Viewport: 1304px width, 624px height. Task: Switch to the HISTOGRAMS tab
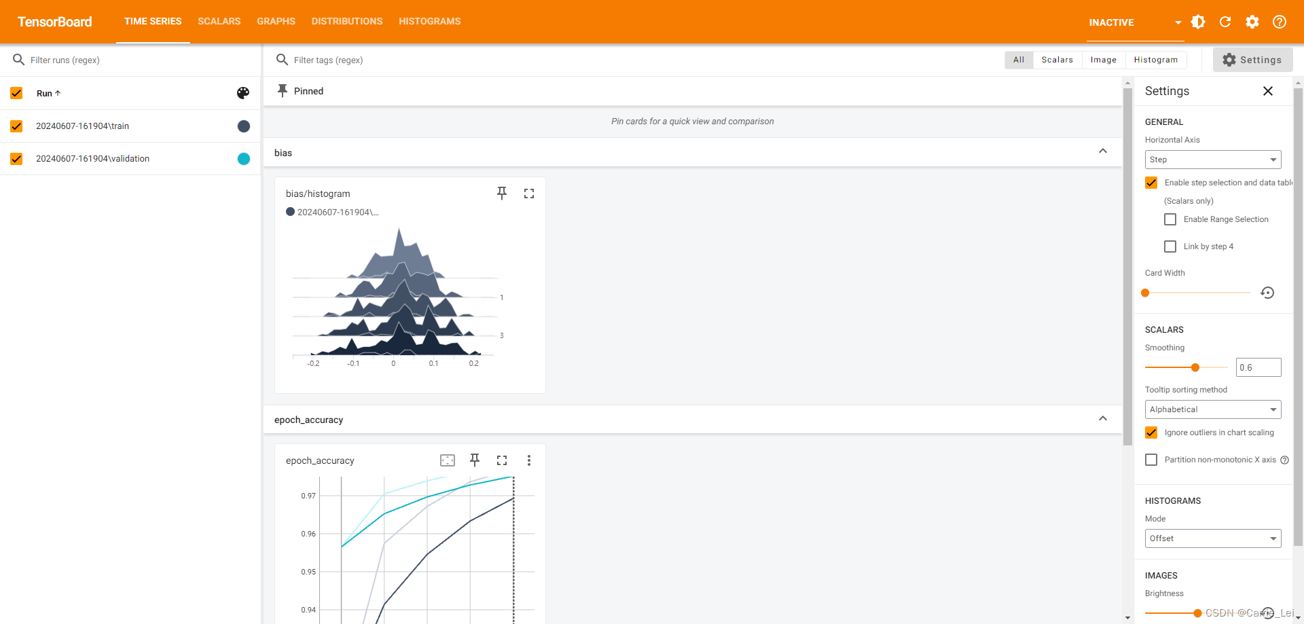(x=430, y=22)
